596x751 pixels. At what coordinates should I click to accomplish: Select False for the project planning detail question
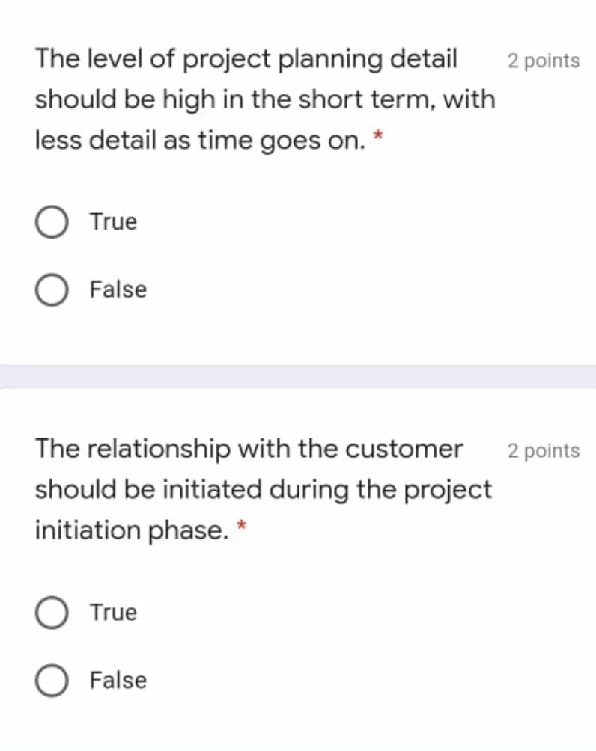[x=50, y=290]
